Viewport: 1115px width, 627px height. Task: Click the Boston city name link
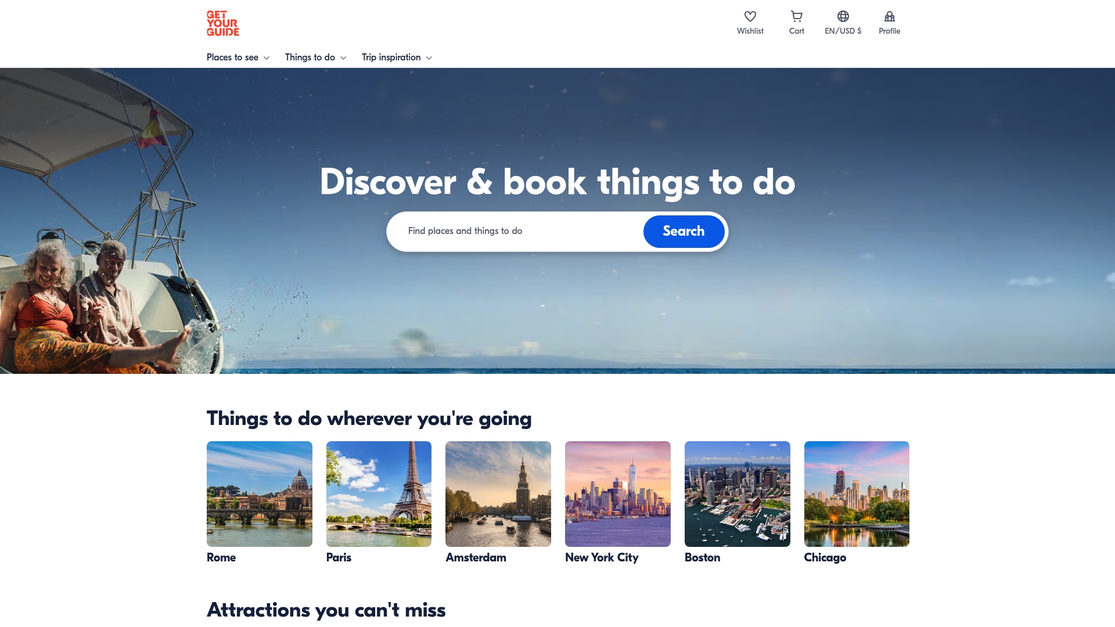[x=702, y=557]
